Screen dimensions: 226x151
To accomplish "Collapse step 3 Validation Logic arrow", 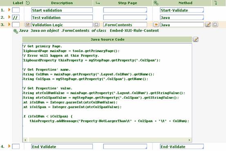I will (x=9, y=24).
